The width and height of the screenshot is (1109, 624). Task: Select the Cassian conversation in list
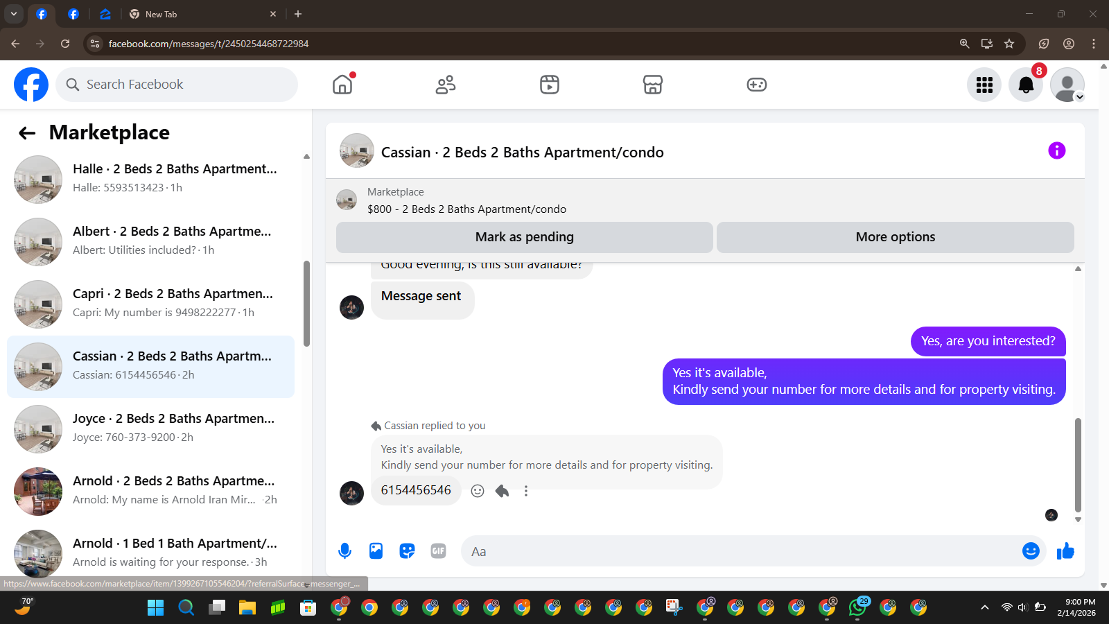tap(151, 367)
